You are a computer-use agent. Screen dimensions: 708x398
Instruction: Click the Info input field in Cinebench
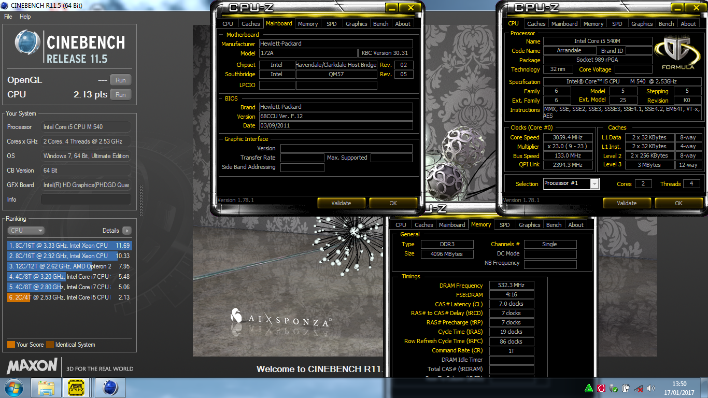[x=86, y=200]
